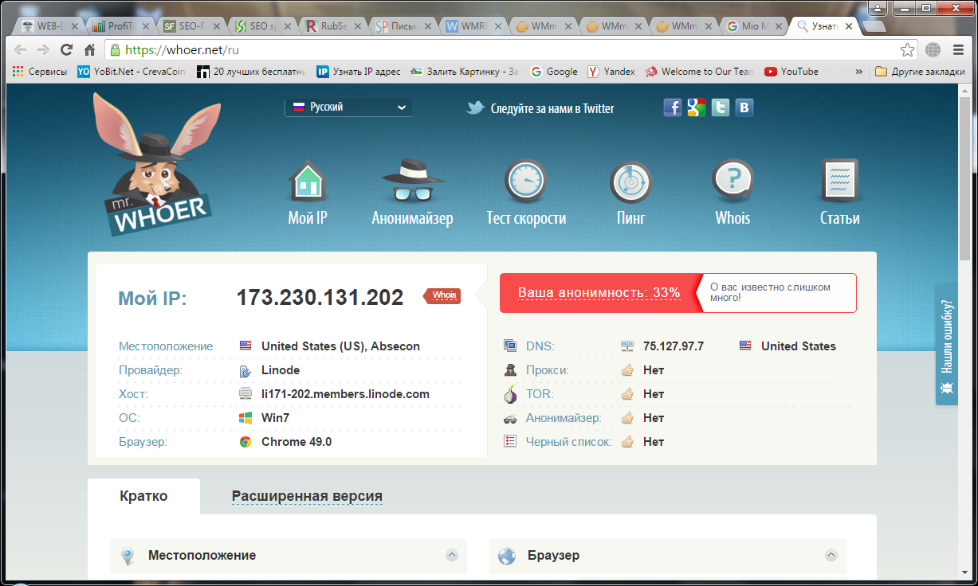978x586 pixels.
Task: Open the Сервисы apps bookmark
Action: (40, 71)
